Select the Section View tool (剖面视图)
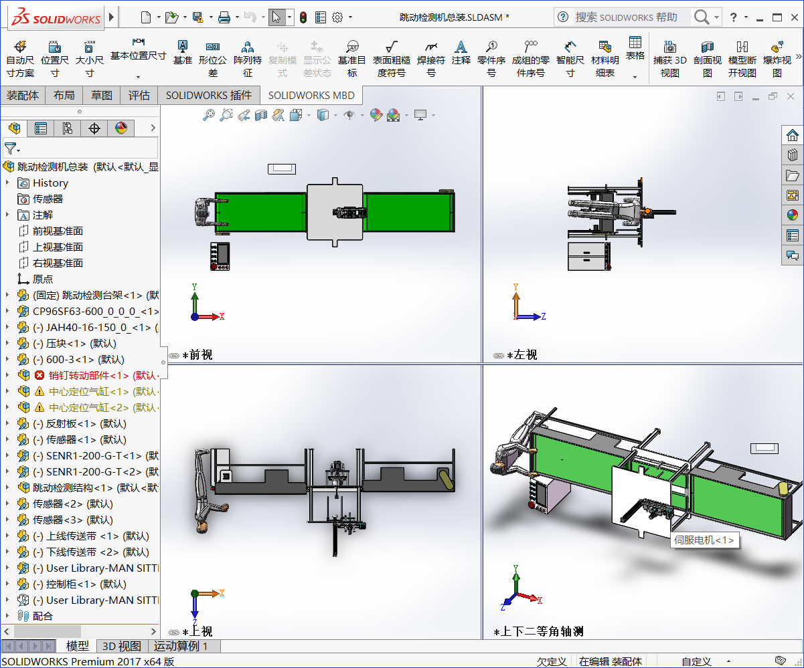This screenshot has width=804, height=668. pos(708,58)
